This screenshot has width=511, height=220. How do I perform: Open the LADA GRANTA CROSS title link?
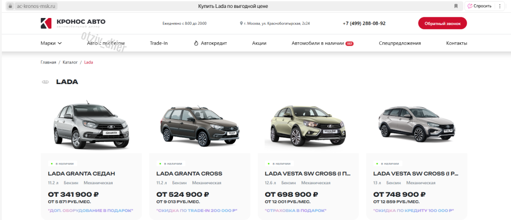(189, 173)
